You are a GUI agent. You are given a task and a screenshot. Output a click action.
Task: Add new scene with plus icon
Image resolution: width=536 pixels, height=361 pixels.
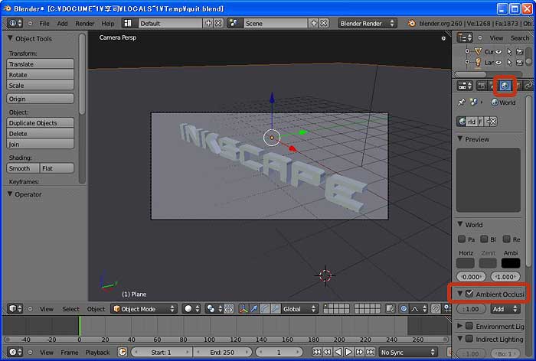[x=313, y=23]
